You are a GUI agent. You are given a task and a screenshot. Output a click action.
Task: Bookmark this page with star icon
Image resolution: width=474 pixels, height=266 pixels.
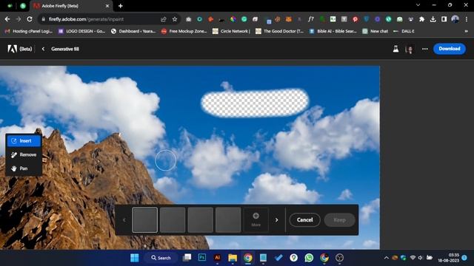pyautogui.click(x=175, y=19)
